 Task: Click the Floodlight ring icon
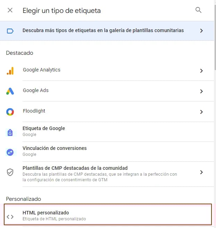[x=10, y=112]
